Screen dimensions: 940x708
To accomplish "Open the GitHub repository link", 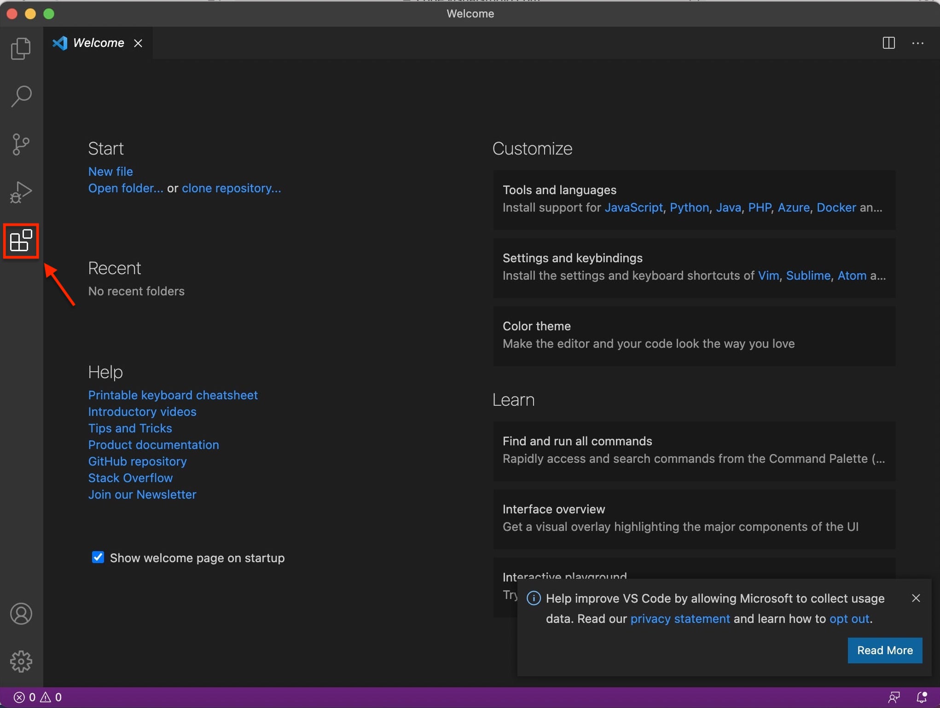I will 137,461.
